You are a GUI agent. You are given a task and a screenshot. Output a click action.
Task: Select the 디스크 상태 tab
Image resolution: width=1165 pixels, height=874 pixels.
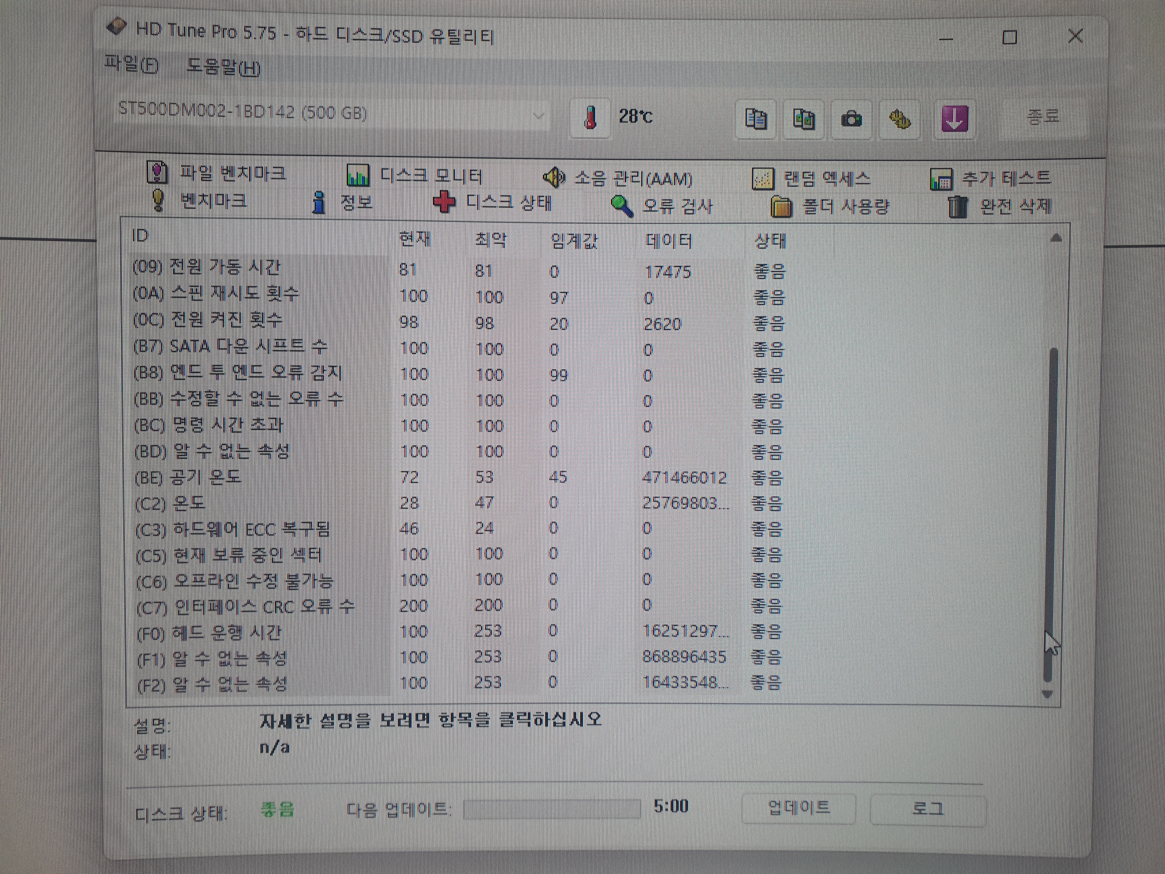tap(492, 203)
